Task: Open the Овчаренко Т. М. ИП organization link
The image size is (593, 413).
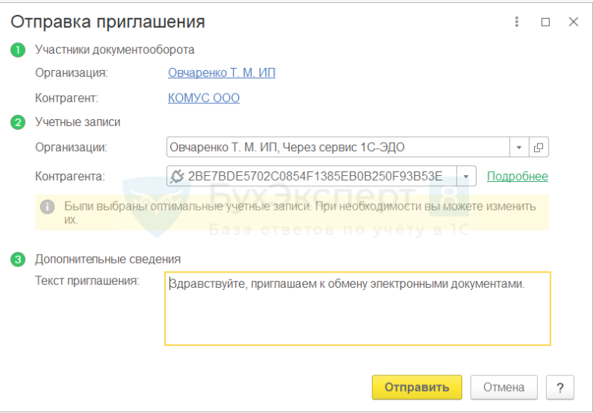Action: point(222,72)
